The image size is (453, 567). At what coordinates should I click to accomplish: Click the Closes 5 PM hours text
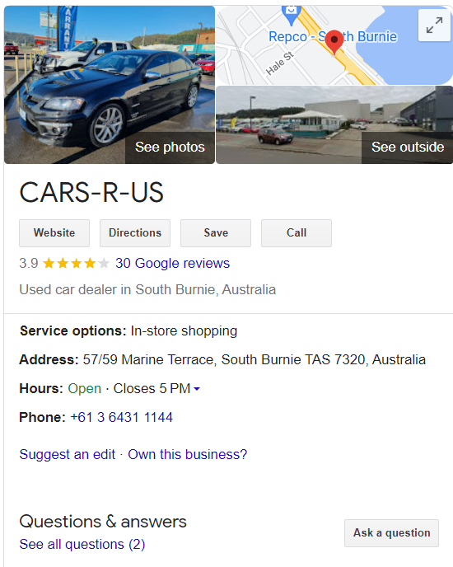(152, 389)
